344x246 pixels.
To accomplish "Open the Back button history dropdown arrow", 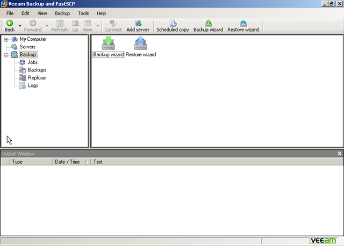I will coord(20,26).
